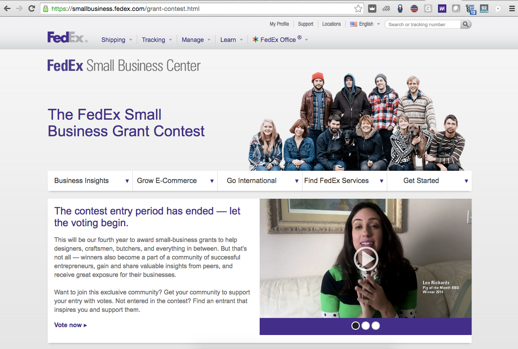Screen dimensions: 518x349
Task: Open the purple M extension icon
Action: click(x=442, y=9)
